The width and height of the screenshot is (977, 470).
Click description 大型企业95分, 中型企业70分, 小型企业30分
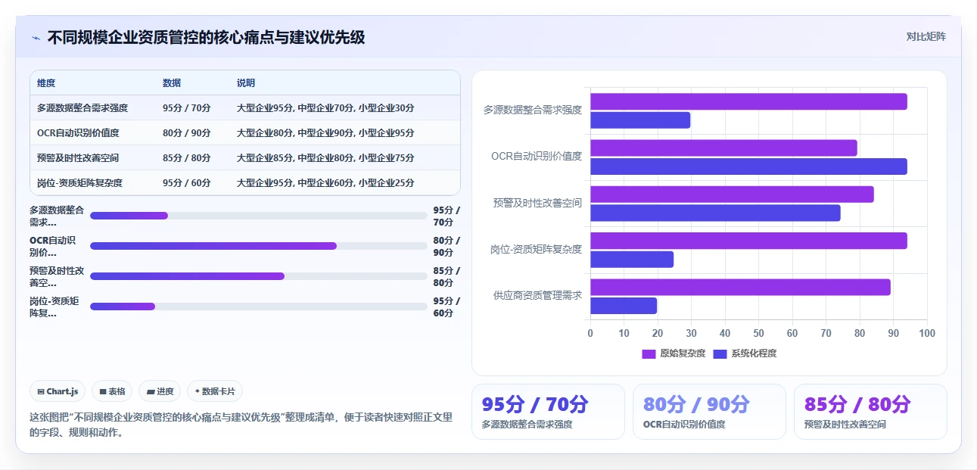325,108
